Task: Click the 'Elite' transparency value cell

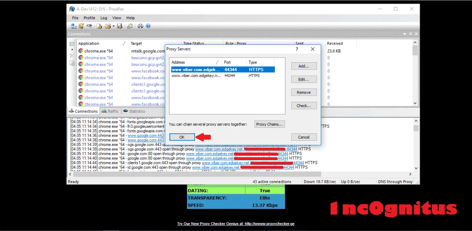Action: click(265, 198)
